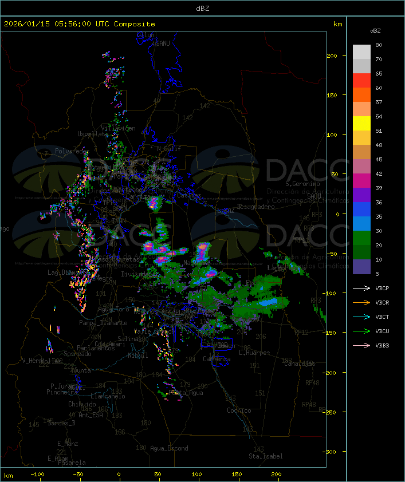Select the tan 48 dBZ legend swatch
This screenshot has height=482, width=405.
pos(361,152)
